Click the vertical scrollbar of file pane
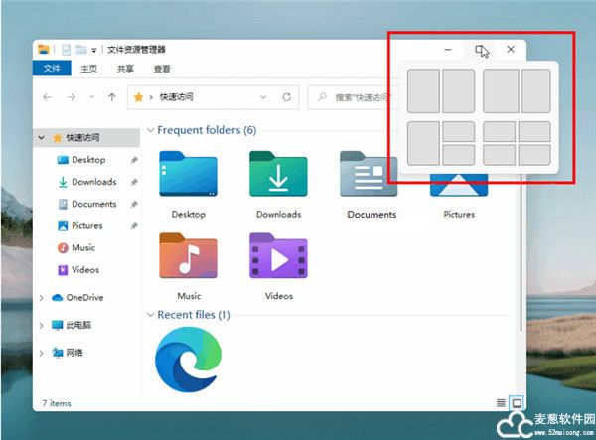 tap(521, 252)
